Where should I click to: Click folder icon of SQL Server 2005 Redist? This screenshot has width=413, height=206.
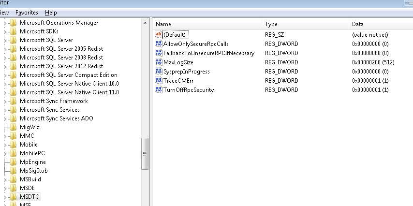pyautogui.click(x=13, y=49)
